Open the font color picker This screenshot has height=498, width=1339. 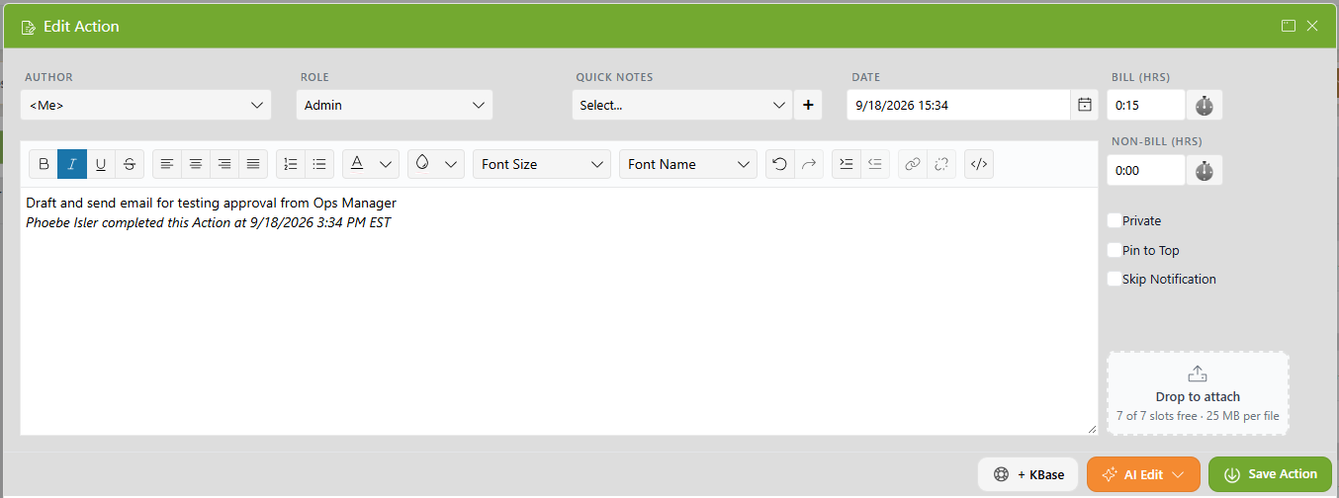coord(371,164)
